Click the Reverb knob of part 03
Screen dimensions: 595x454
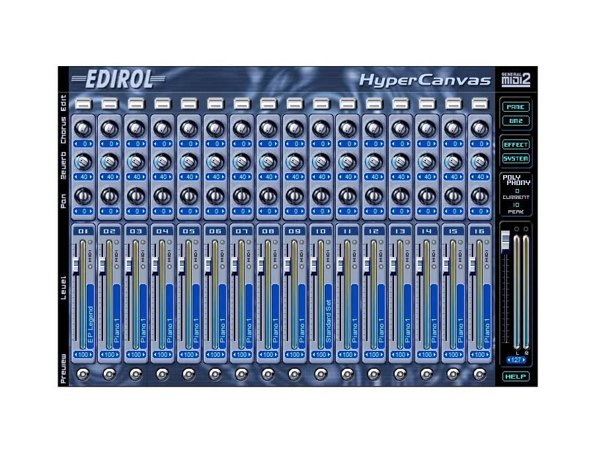click(136, 162)
